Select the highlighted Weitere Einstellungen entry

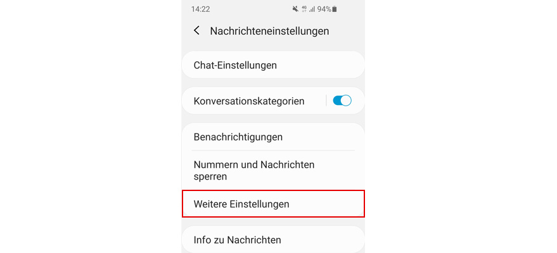(241, 204)
